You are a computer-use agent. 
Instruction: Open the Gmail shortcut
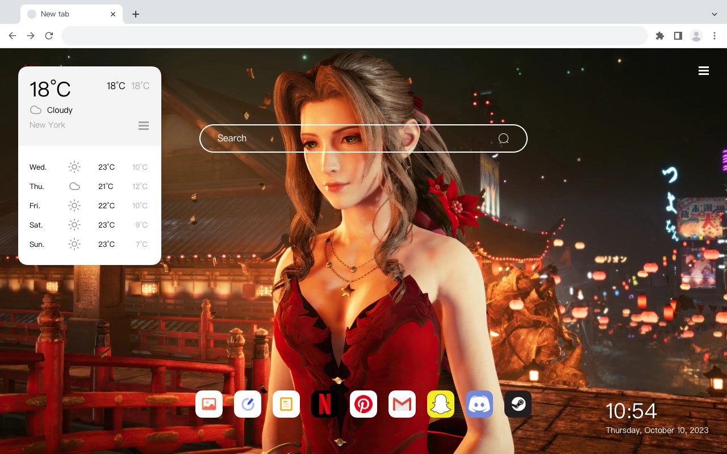click(x=402, y=404)
